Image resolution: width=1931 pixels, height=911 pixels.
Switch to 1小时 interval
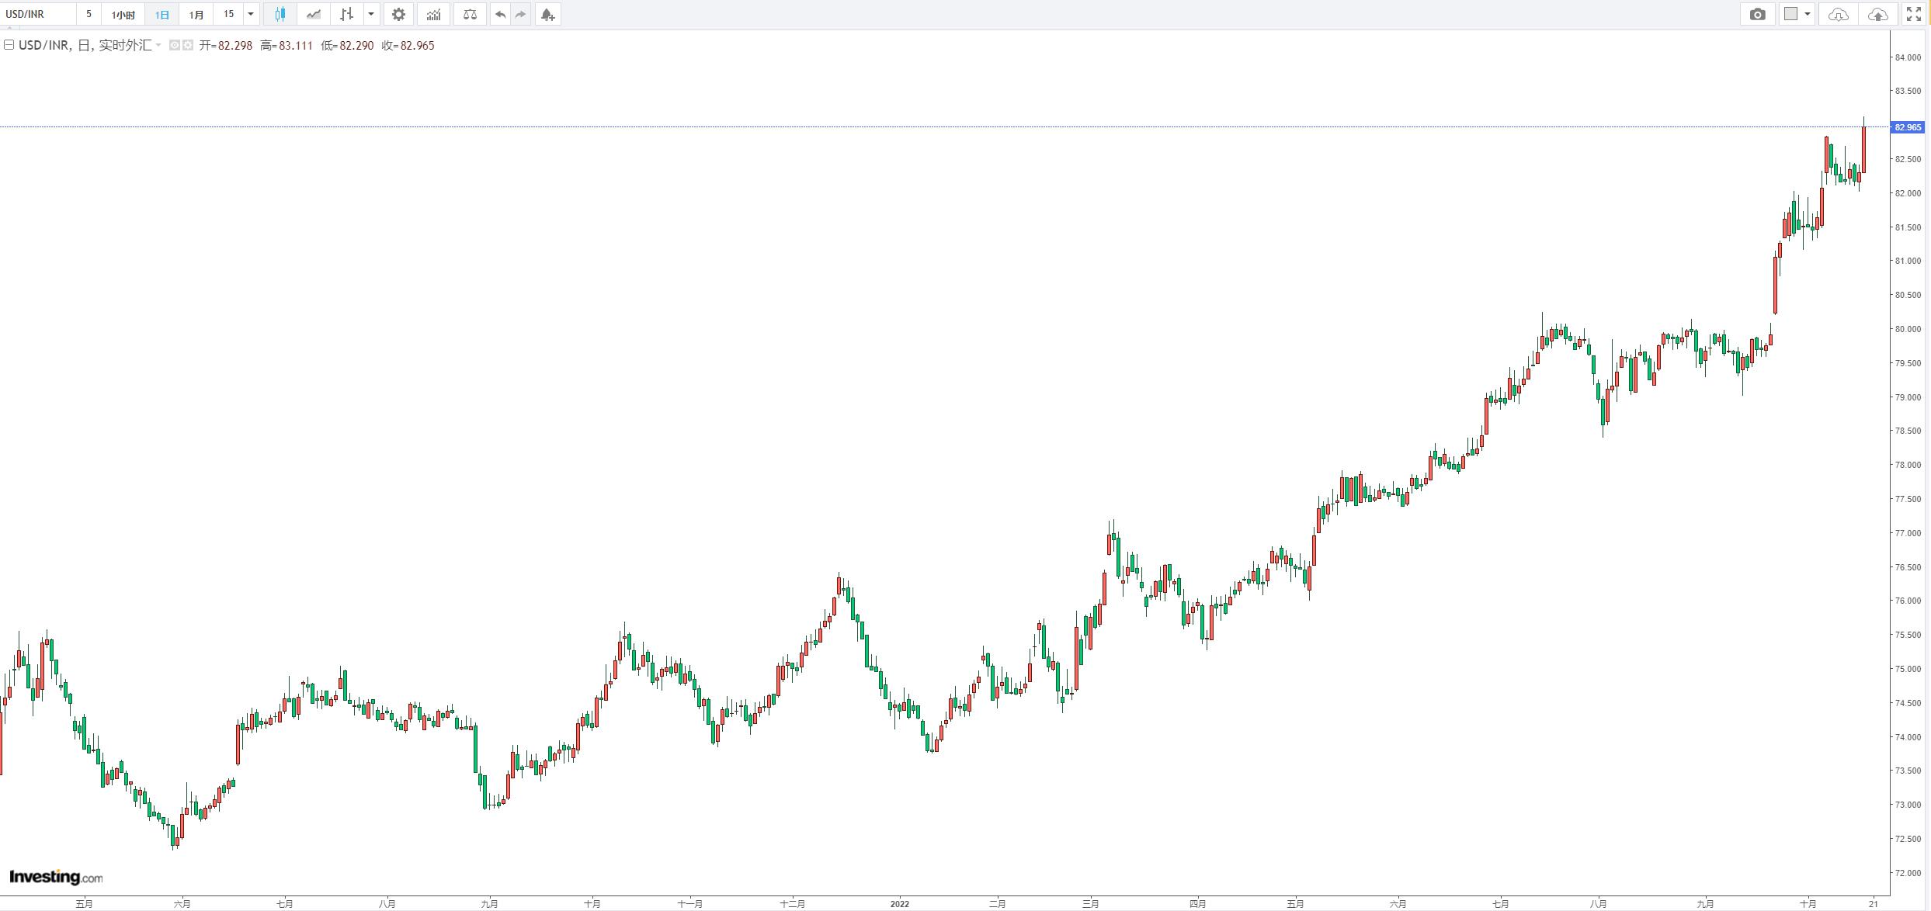pyautogui.click(x=123, y=14)
